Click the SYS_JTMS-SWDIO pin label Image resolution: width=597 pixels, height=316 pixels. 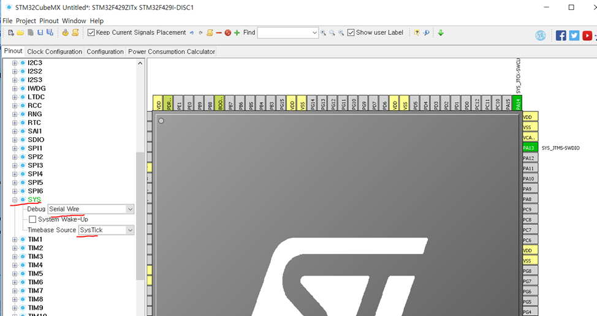pos(560,148)
